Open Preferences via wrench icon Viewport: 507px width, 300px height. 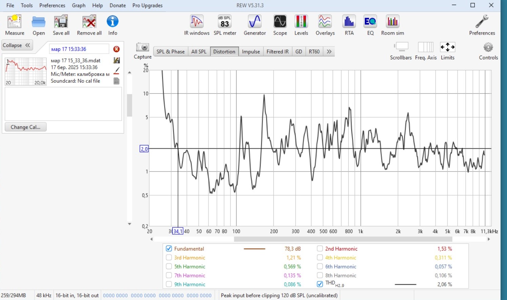(x=482, y=22)
